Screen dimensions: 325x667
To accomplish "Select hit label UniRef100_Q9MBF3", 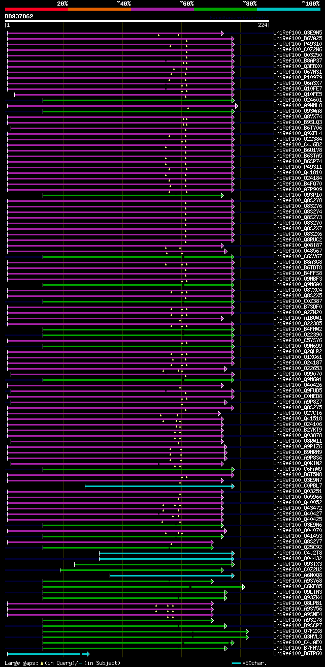I will 298,279.
